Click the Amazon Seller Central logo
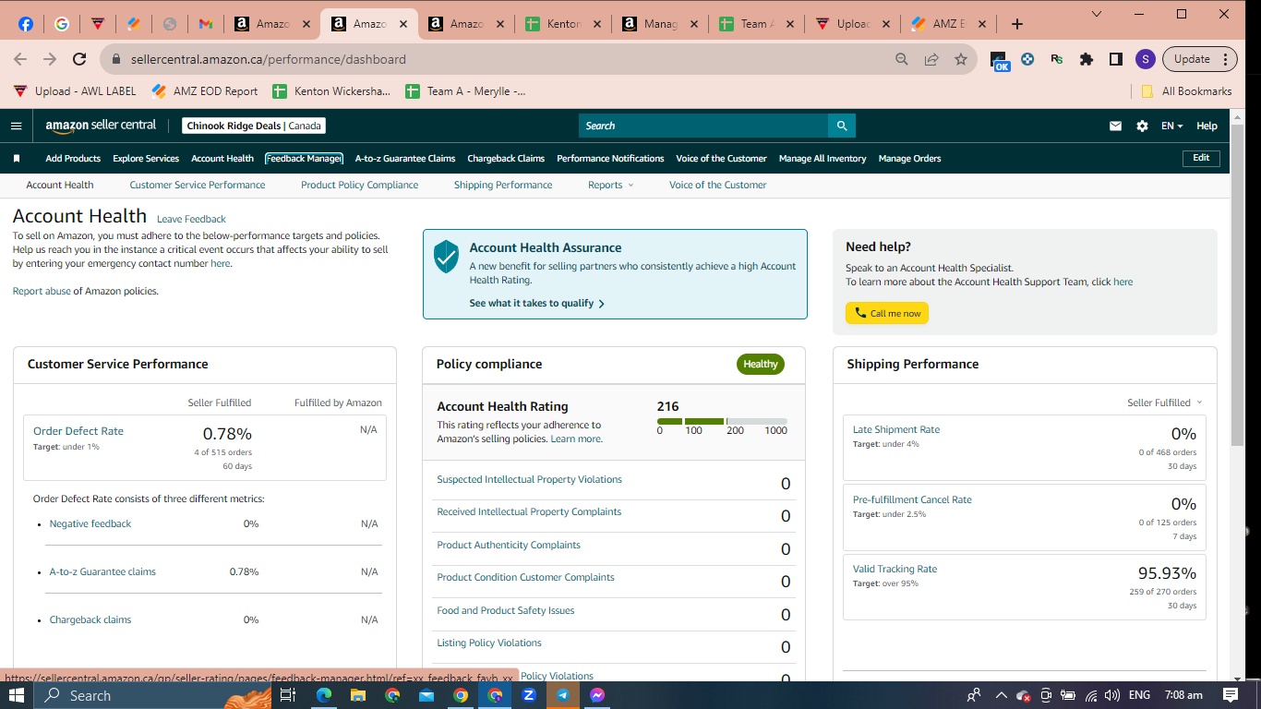The height and width of the screenshot is (709, 1261). [101, 126]
